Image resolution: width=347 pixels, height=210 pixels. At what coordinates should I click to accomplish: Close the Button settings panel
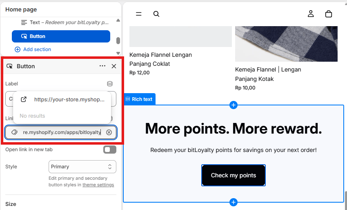click(x=114, y=66)
